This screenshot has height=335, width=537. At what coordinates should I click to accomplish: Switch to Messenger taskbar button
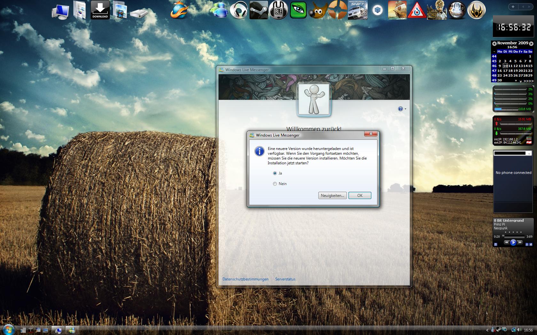pos(72,330)
